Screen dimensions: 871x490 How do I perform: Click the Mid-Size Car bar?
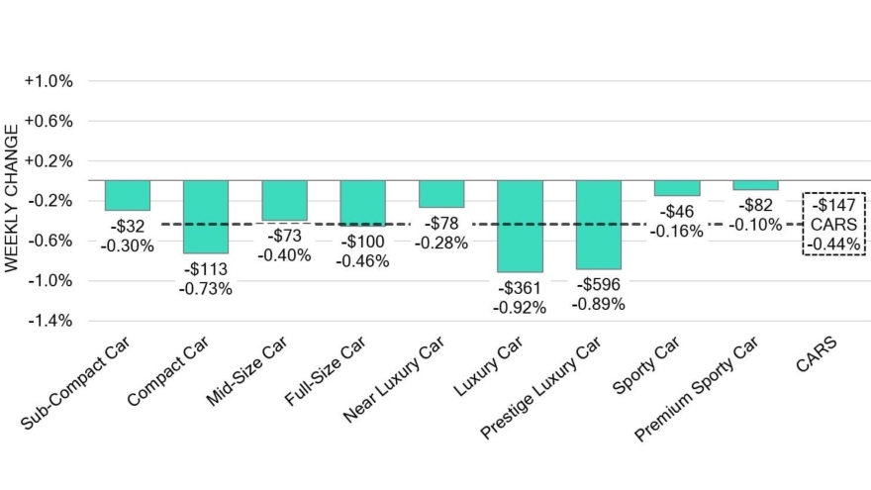[284, 200]
